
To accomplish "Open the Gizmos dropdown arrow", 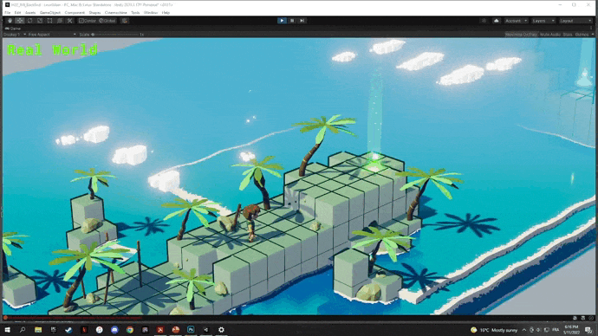I will pos(592,35).
